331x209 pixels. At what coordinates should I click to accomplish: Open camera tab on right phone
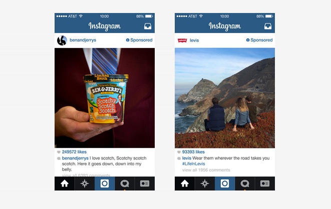pyautogui.click(x=225, y=183)
